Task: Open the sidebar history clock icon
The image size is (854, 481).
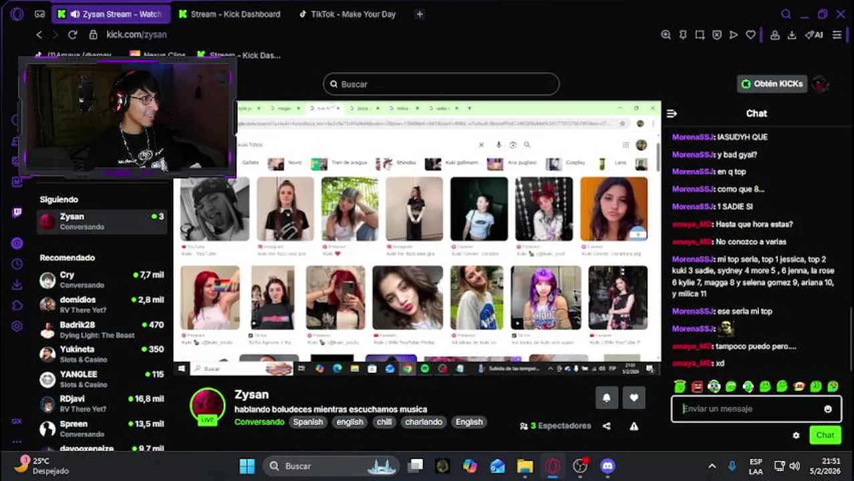Action: point(17,264)
